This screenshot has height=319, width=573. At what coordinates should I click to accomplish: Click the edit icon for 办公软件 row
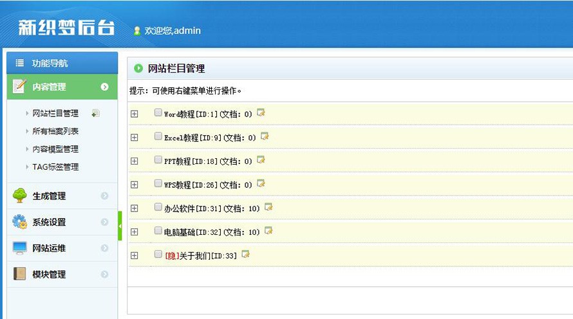(268, 207)
